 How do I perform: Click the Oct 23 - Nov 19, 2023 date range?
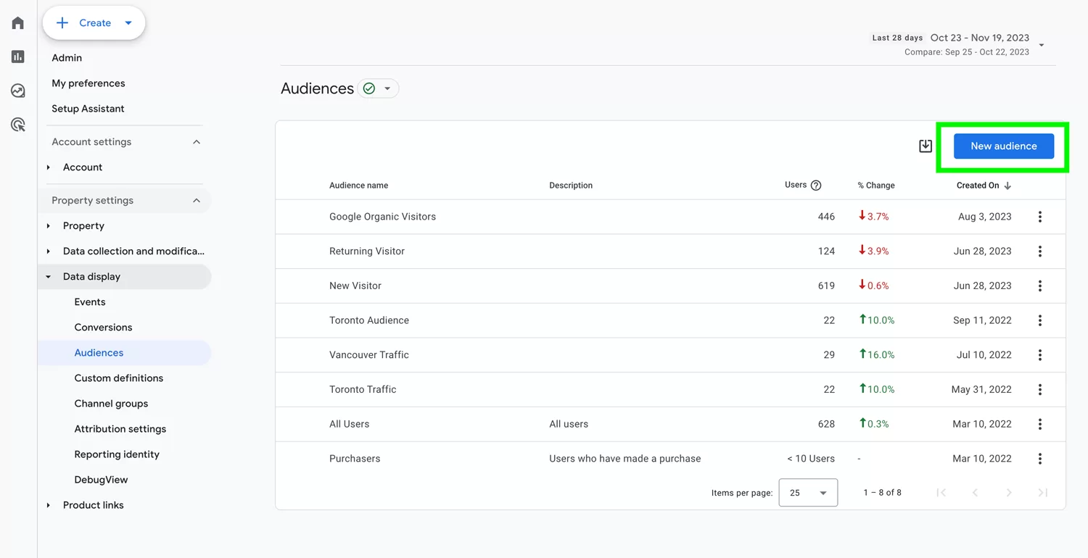[980, 38]
